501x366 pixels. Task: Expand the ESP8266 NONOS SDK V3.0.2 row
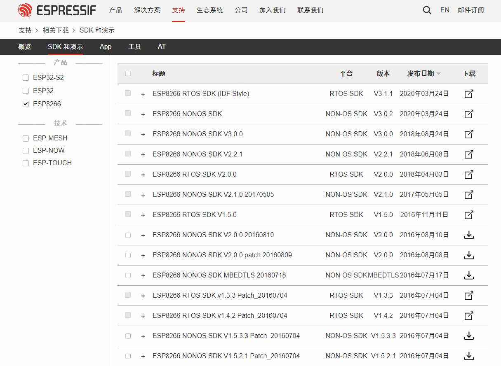pyautogui.click(x=143, y=114)
